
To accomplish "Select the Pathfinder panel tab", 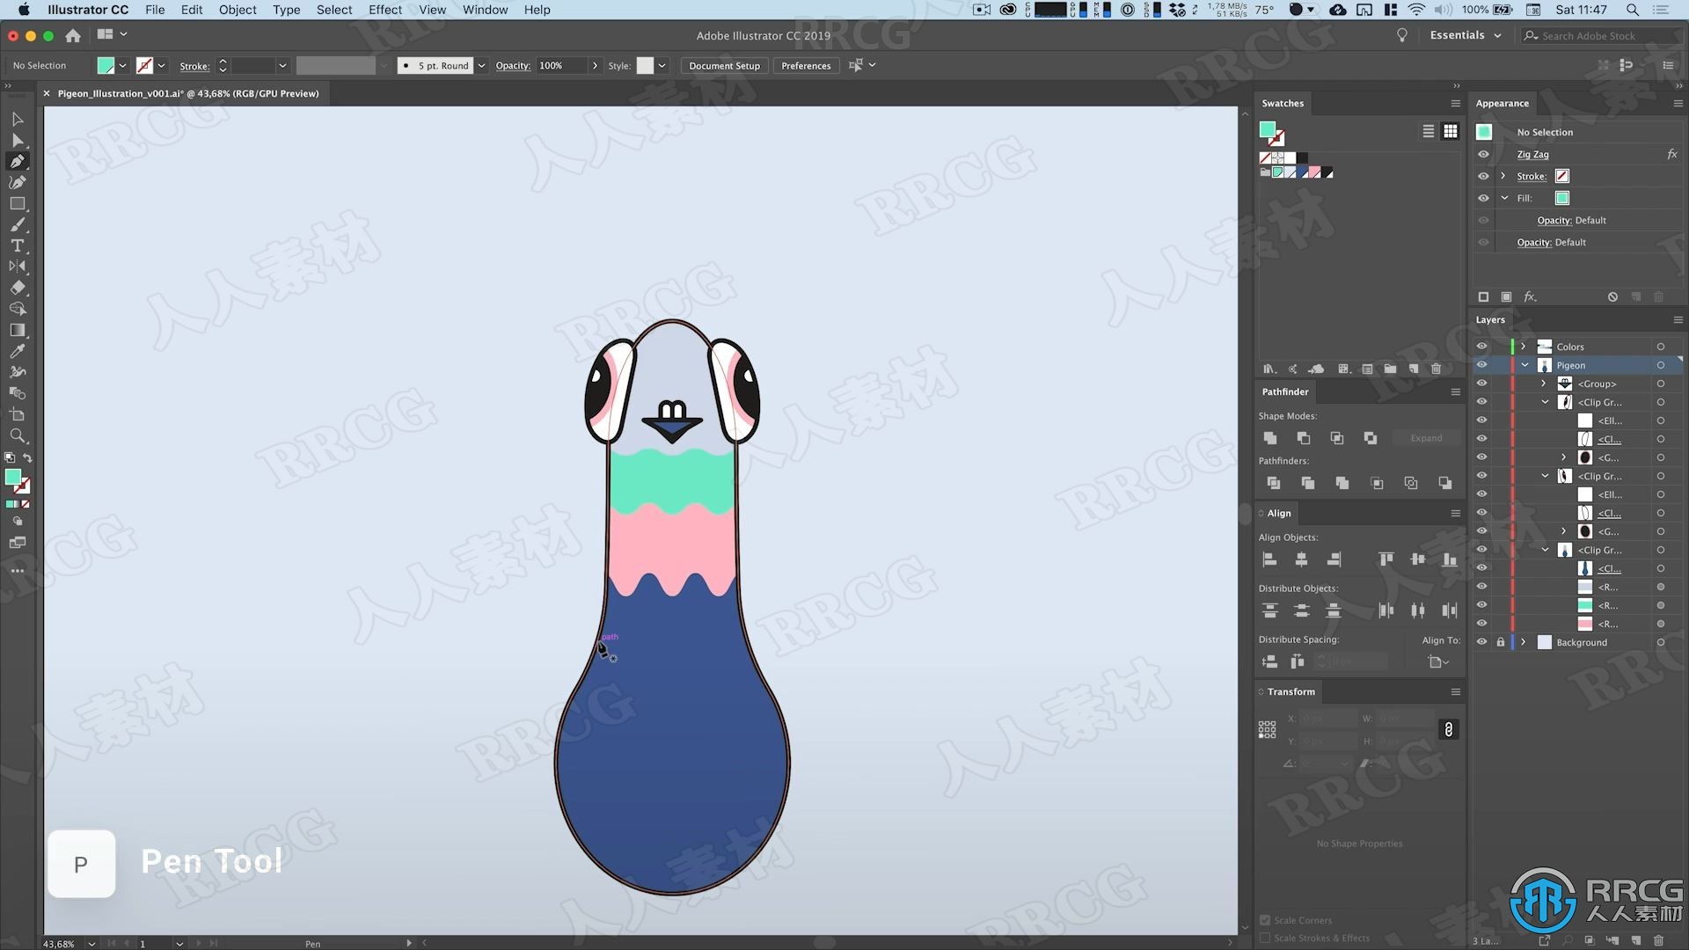I will coord(1285,391).
